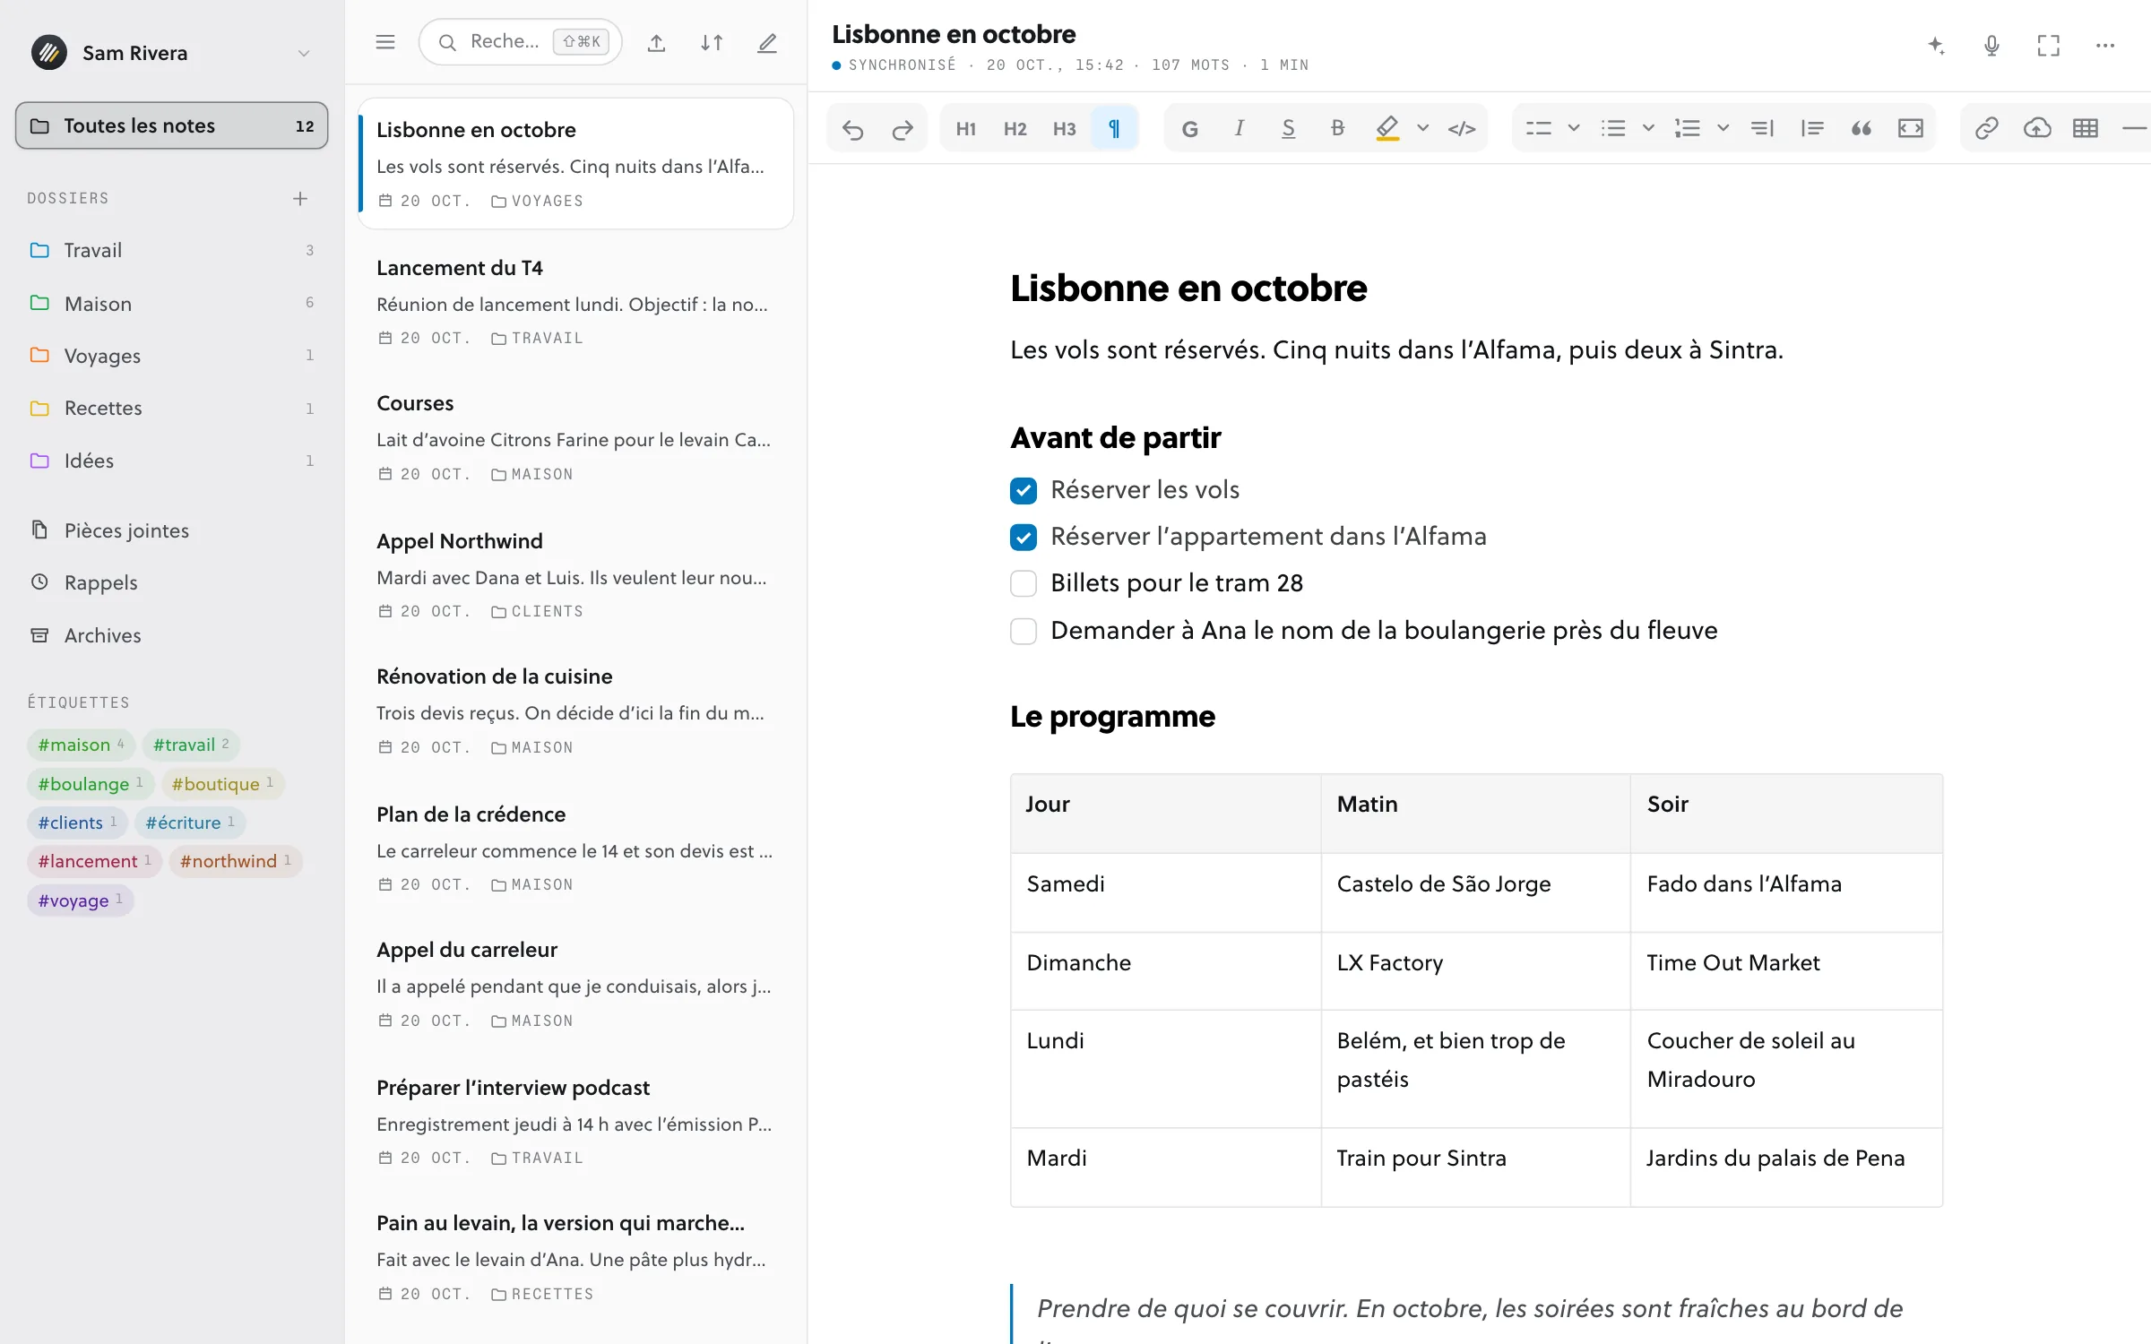This screenshot has height=1344, width=2151.
Task: Toggle underline formatting
Action: coord(1288,129)
